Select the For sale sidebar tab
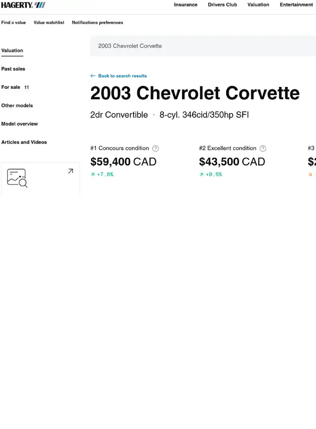 coord(15,87)
